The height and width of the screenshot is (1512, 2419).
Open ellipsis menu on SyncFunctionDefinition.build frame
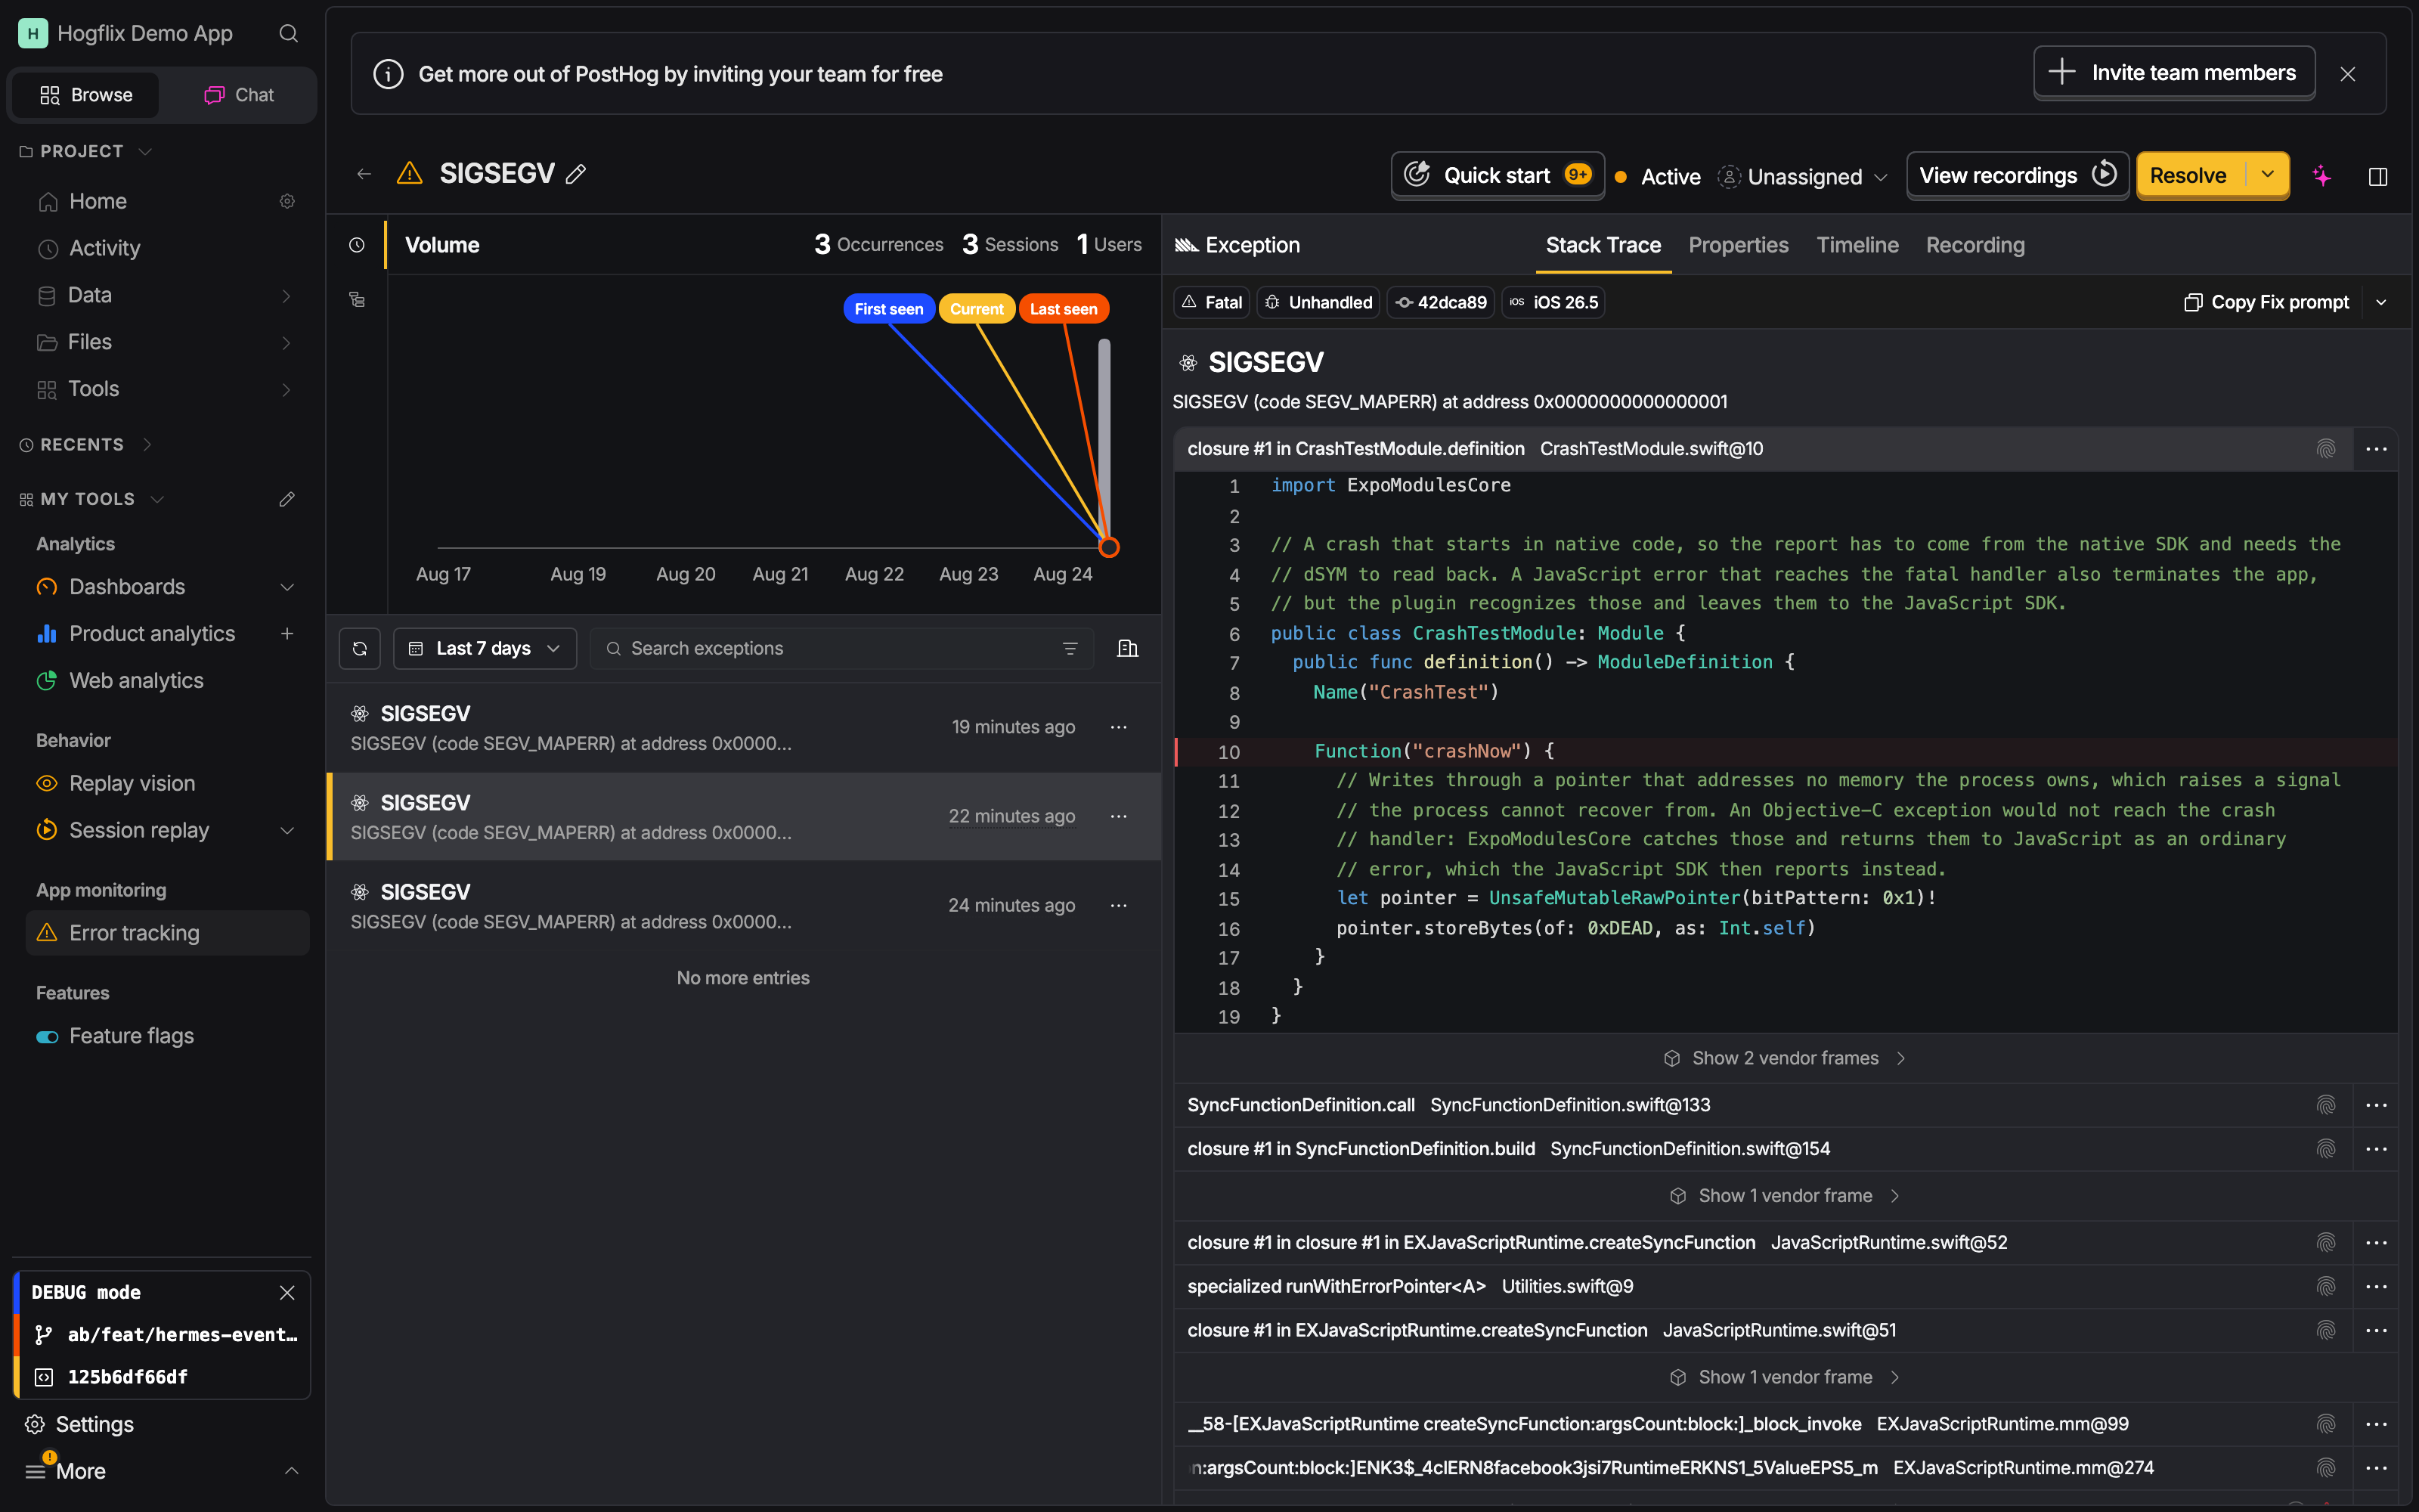click(2376, 1149)
